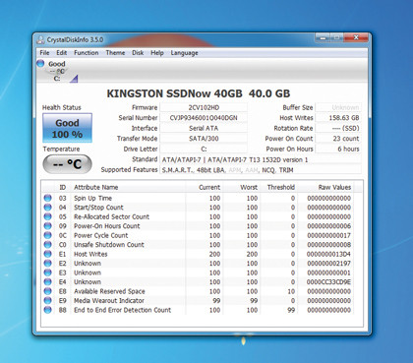Click the Transfer Mode field SATA/300
The height and width of the screenshot is (363, 413).
pos(204,139)
